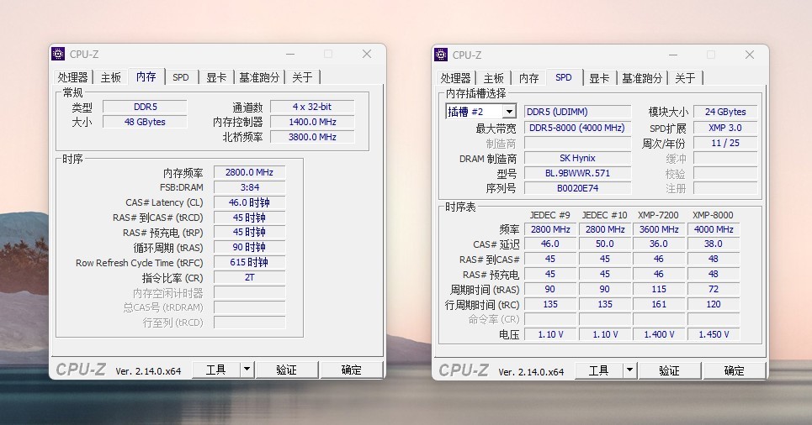This screenshot has height=425, width=812.
Task: Open 主板 tab in right CPU-Z window
Action: (494, 78)
